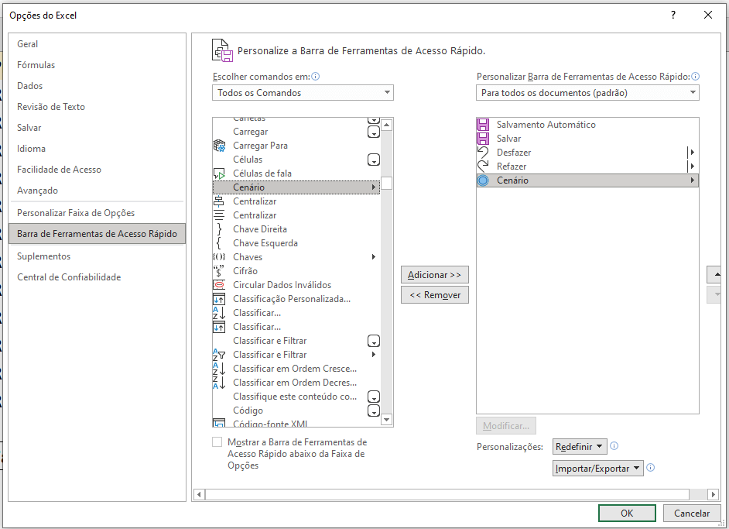Viewport: 729px width, 529px height.
Task: Open the Para todos os documentos (padrão) dropdown
Action: [587, 93]
